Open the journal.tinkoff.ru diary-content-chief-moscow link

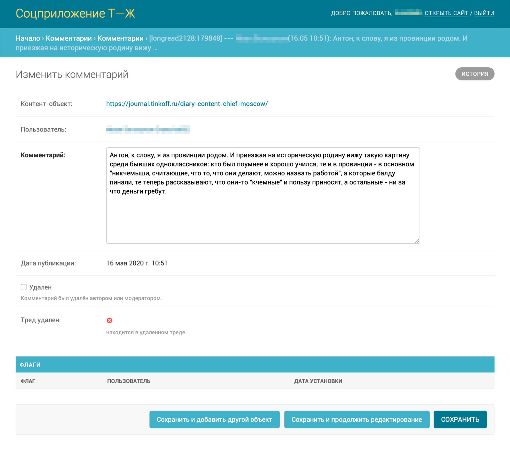187,104
